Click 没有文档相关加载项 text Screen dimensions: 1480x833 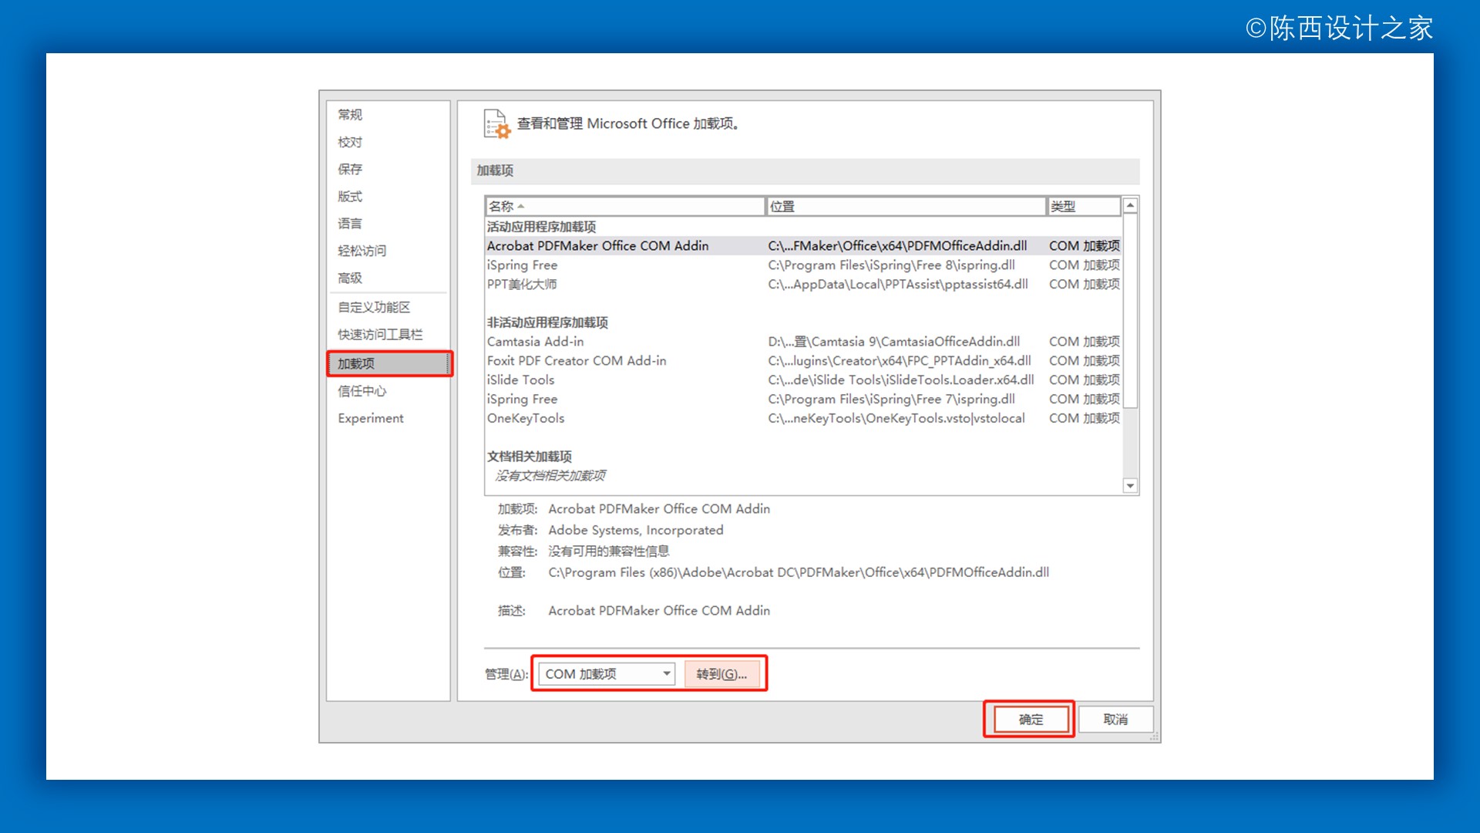click(550, 475)
